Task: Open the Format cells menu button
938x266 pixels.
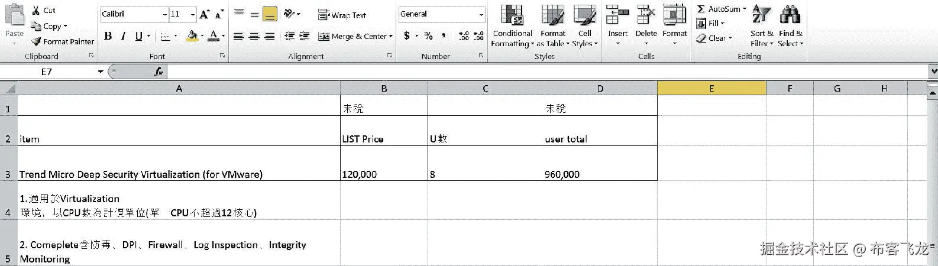Action: point(675,25)
